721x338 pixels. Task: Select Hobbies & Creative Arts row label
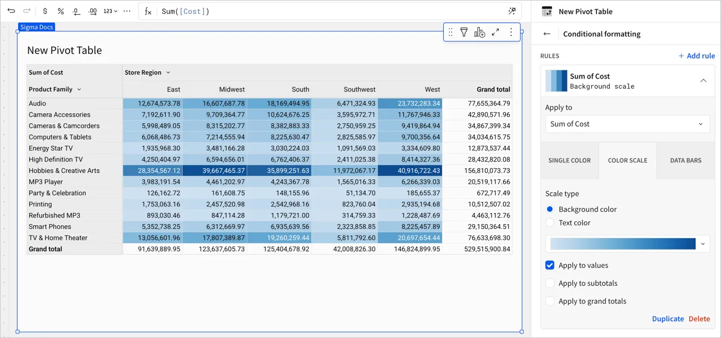point(64,170)
